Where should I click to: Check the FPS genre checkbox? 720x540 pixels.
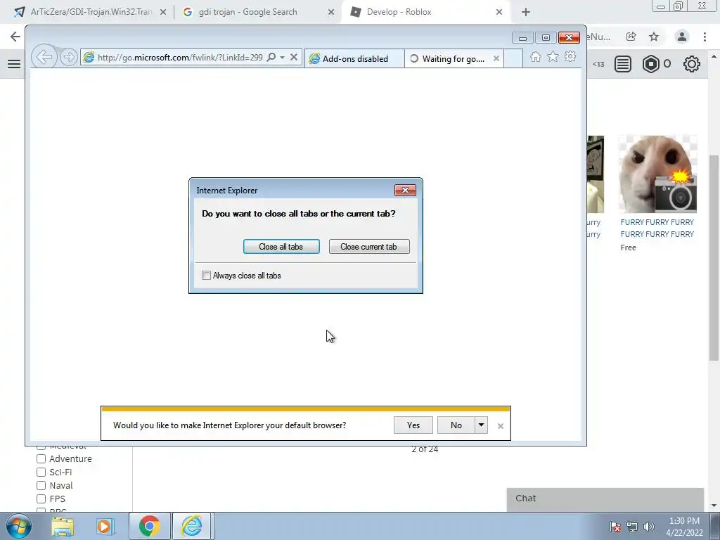pyautogui.click(x=41, y=499)
